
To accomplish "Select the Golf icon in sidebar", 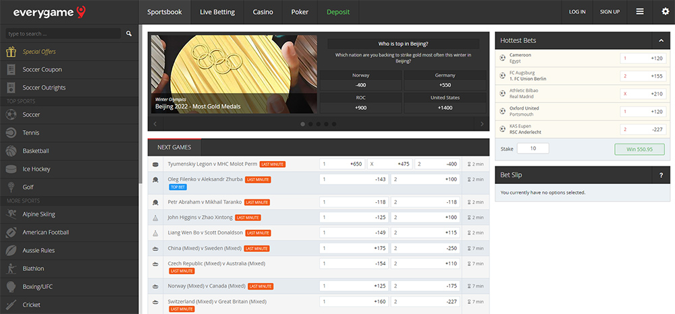I will [x=11, y=187].
